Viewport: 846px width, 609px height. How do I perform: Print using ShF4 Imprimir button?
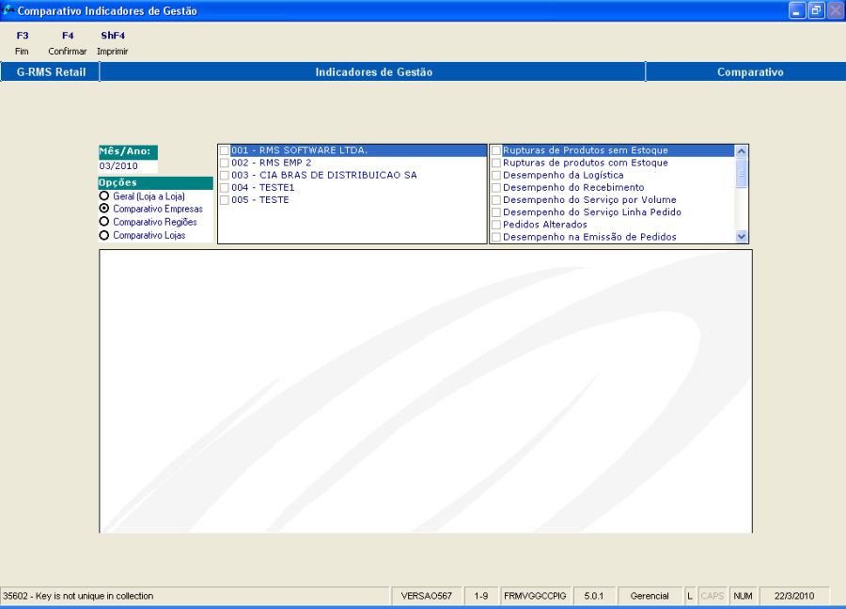pyautogui.click(x=112, y=43)
